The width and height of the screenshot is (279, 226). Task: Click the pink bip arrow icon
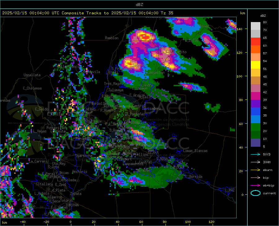(255, 178)
